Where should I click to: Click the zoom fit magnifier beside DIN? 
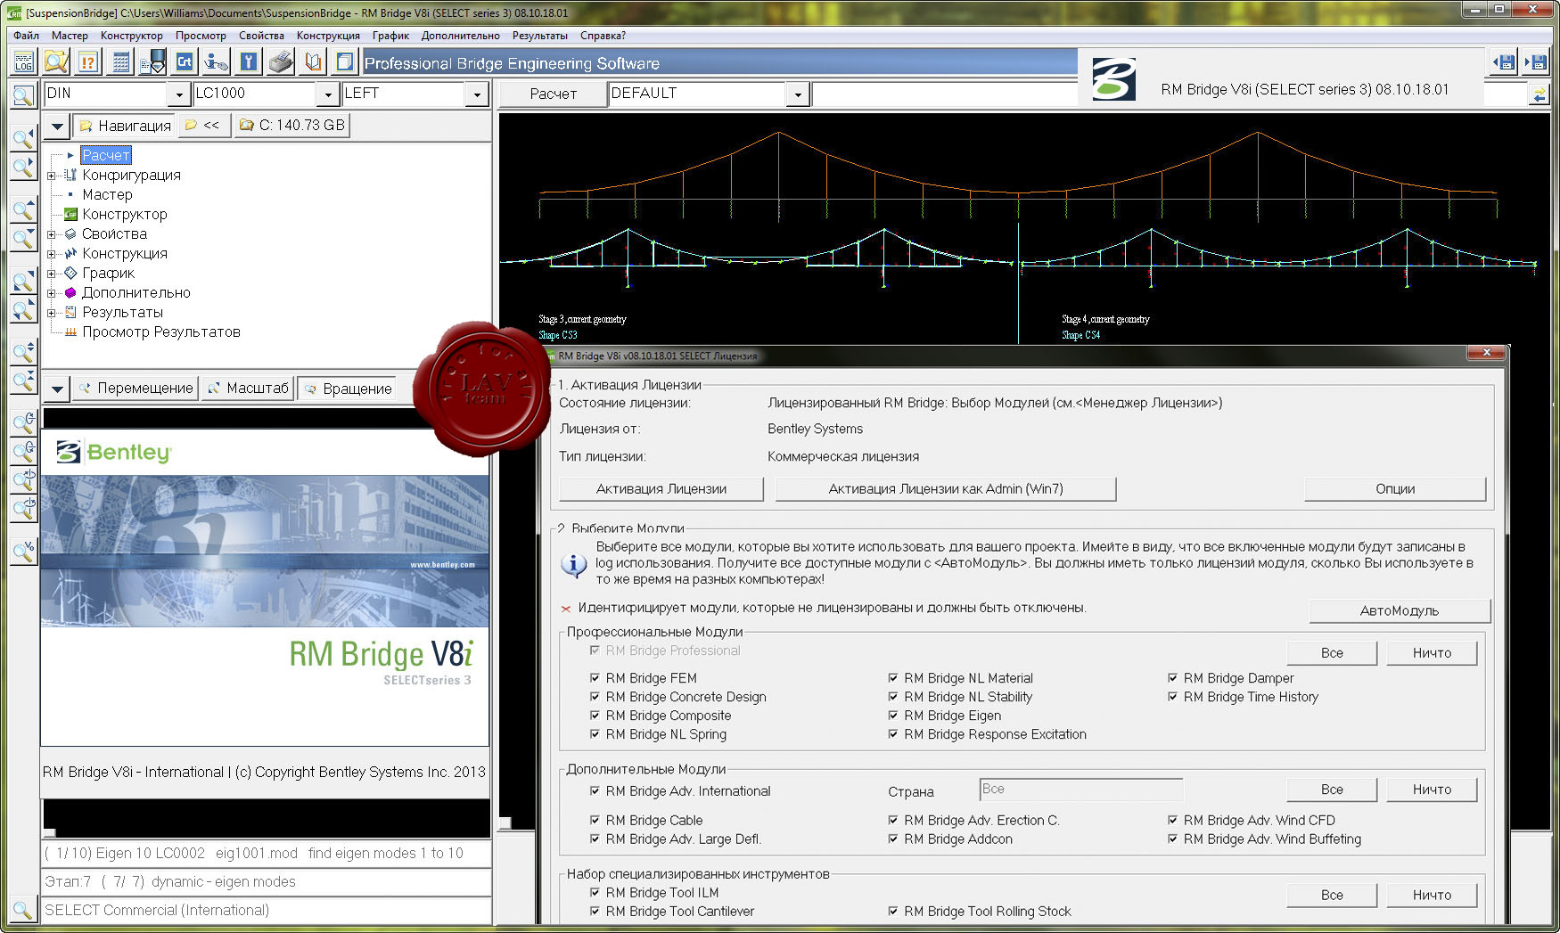[x=24, y=94]
